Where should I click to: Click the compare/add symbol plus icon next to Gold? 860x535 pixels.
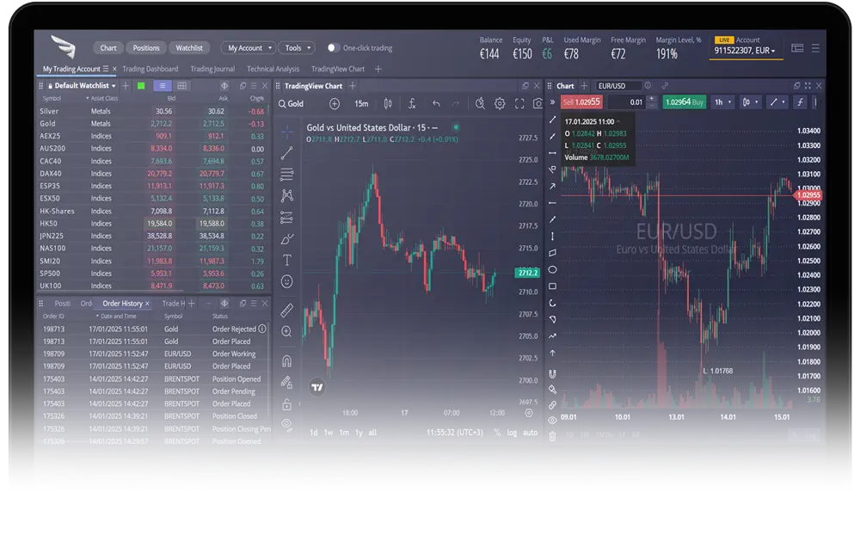coord(335,104)
